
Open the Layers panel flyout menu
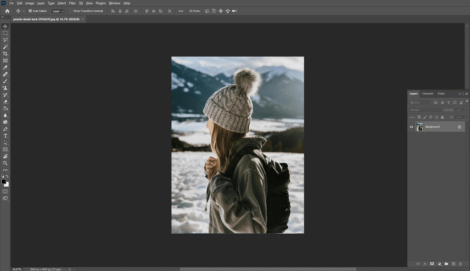pyautogui.click(x=467, y=94)
